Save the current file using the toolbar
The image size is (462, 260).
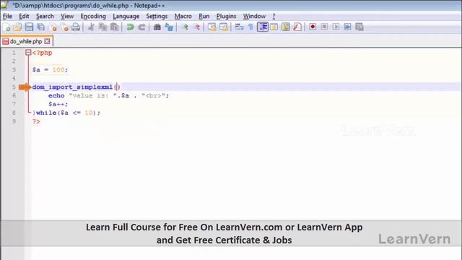[29, 27]
